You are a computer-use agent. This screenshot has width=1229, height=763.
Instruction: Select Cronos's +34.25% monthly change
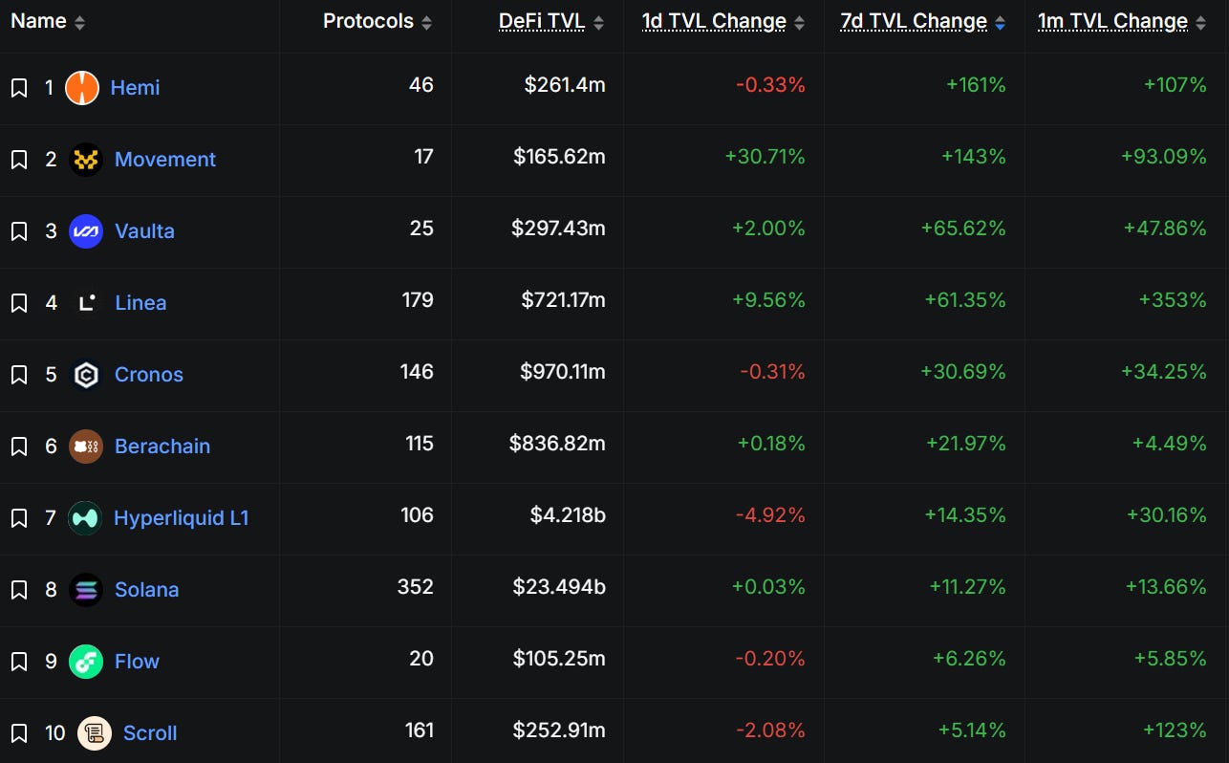pos(1164,372)
